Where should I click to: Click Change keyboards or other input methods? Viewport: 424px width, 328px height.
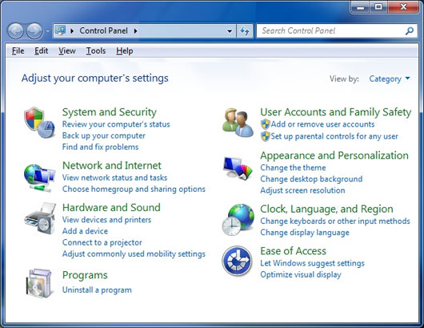[x=334, y=221]
